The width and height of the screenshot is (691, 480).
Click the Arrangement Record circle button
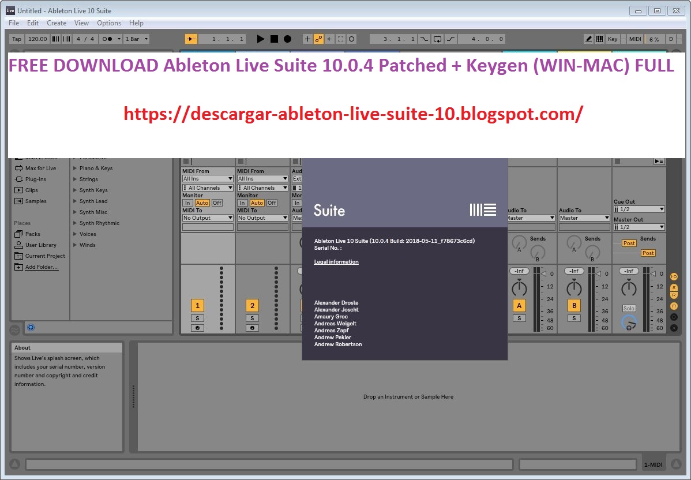click(x=287, y=39)
